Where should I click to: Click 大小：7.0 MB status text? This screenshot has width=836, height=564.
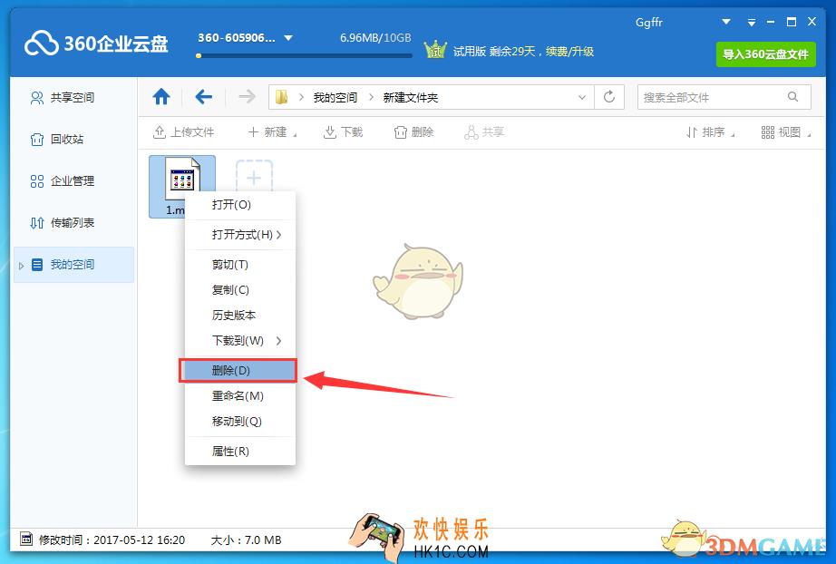(x=246, y=540)
